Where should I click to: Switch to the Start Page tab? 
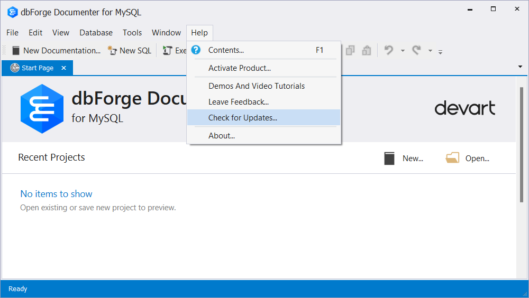pos(38,68)
